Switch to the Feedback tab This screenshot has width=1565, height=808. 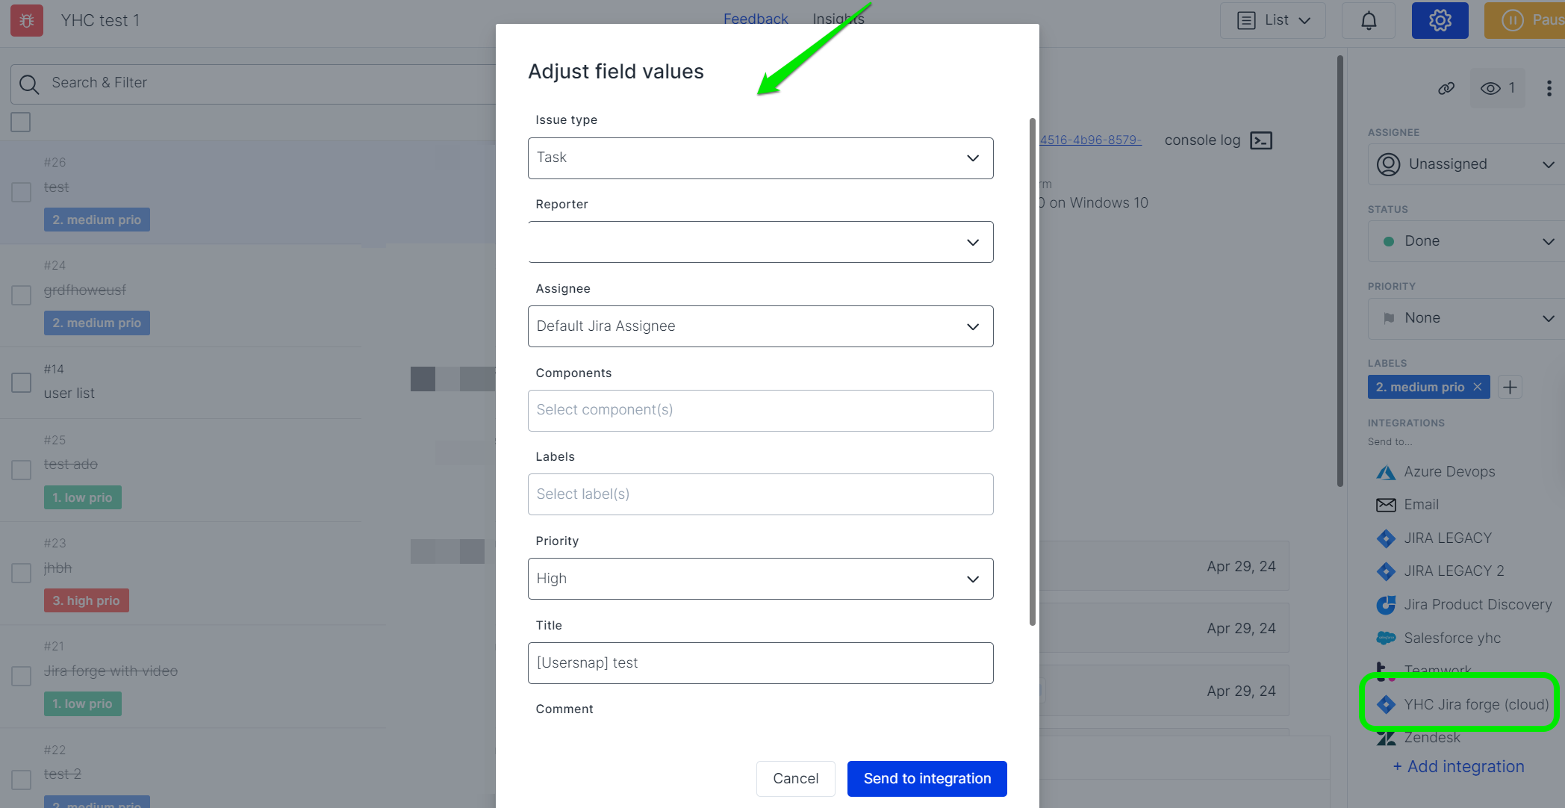[x=755, y=19]
